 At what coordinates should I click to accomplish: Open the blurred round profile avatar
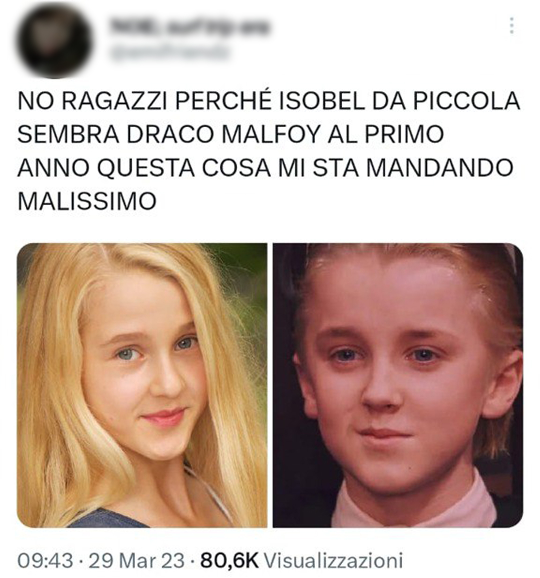click(x=54, y=41)
